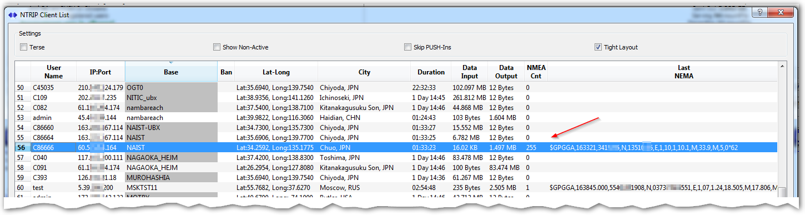Enable the Terse checkbox
The image size is (805, 215).
(24, 47)
